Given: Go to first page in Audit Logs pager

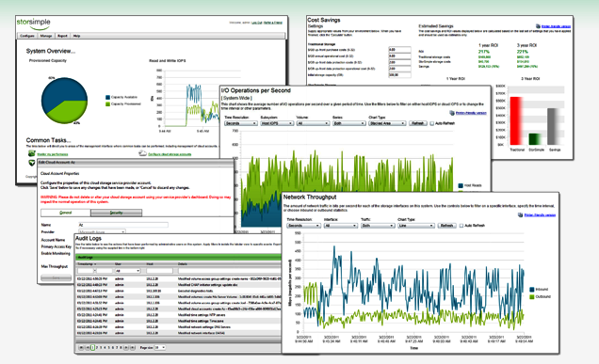Looking at the screenshot, I should pos(81,348).
